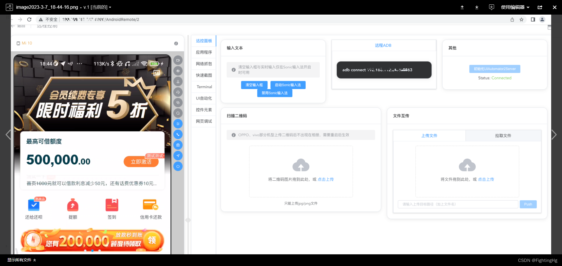
Task: Toggle the eye view icon in device toolbar
Action: [178, 71]
